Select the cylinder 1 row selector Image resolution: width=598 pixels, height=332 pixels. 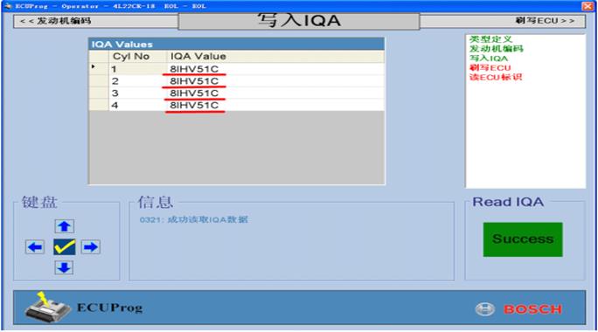click(x=99, y=69)
